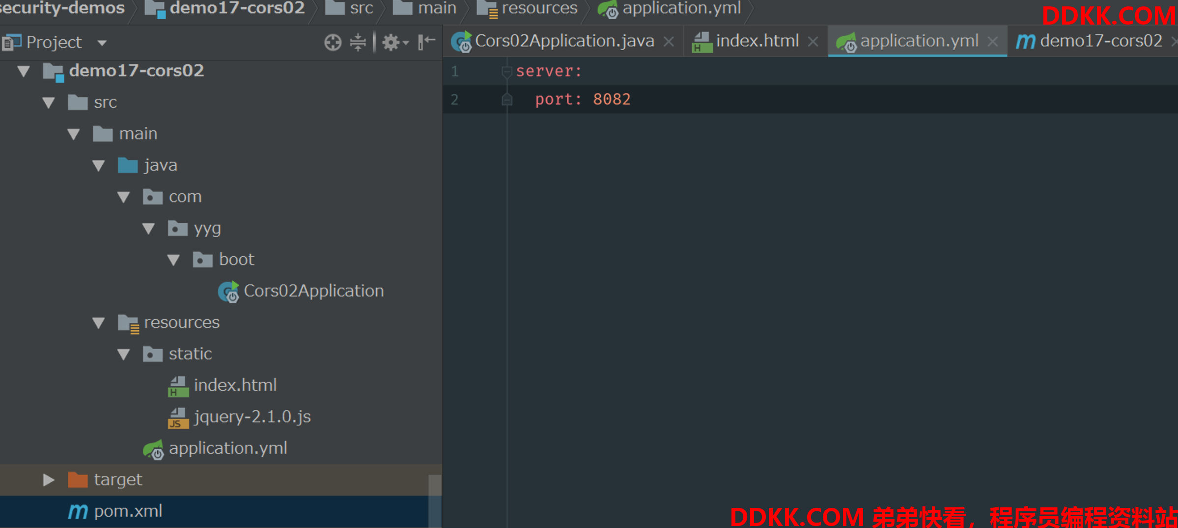1178x528 pixels.
Task: Close the Cors02Application.java tab
Action: click(669, 42)
